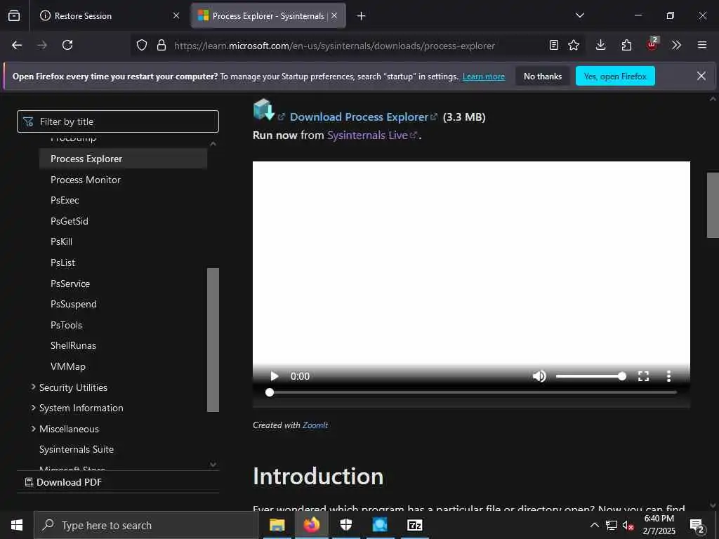Adjust the video volume slider
Image resolution: width=719 pixels, height=539 pixels.
click(x=591, y=376)
